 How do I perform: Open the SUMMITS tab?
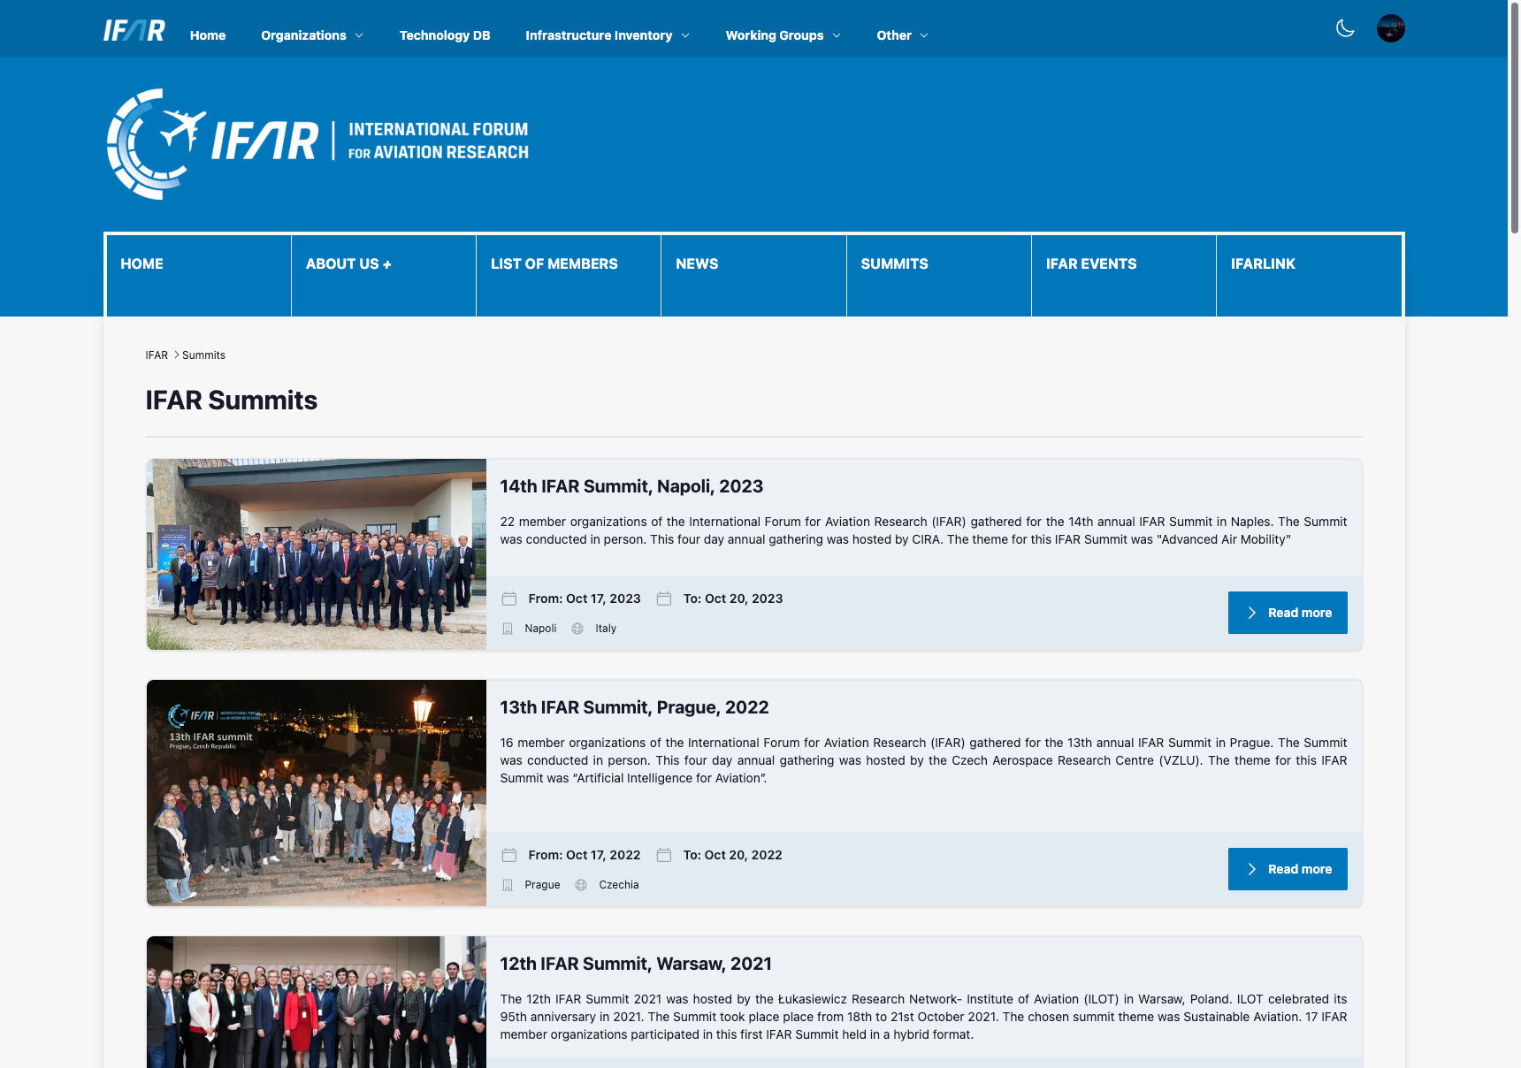pos(939,275)
